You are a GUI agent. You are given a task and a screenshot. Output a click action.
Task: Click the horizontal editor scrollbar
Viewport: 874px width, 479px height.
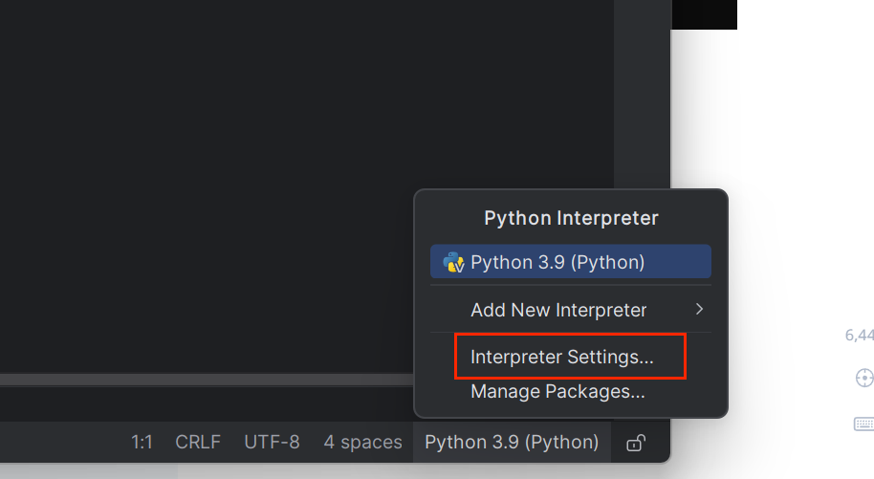coord(191,380)
